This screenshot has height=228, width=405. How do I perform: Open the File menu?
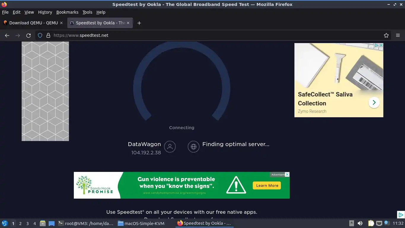tap(5, 12)
